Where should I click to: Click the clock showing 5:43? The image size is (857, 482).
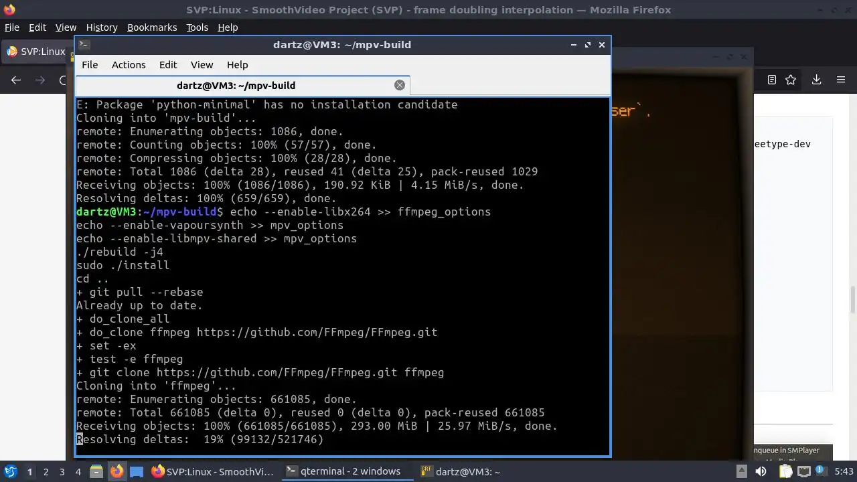click(x=844, y=472)
